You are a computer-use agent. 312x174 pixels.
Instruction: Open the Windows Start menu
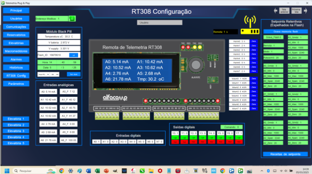pos(7,170)
